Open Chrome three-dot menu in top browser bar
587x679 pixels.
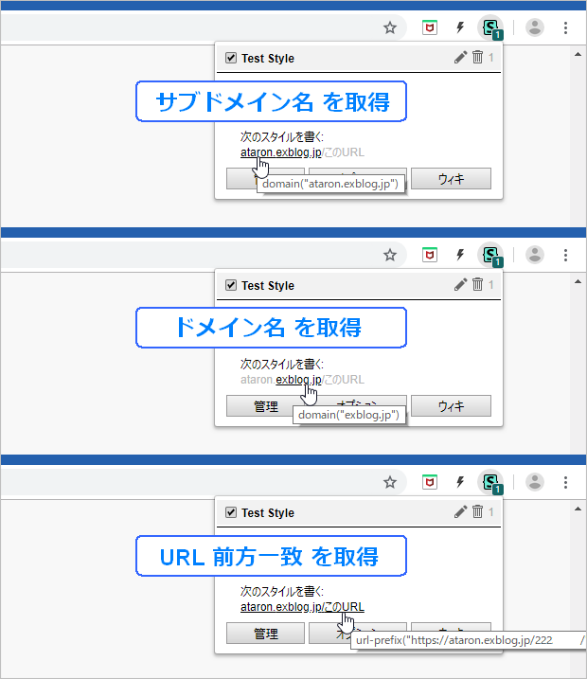(565, 27)
